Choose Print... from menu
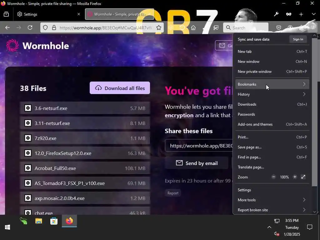320x240 pixels. [x=272, y=137]
